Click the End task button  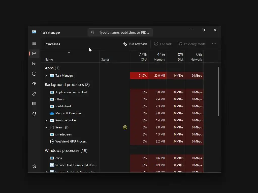[x=163, y=44]
